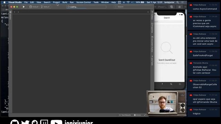Image resolution: width=221 pixels, height=124 pixels.
Task: Open the File menu
Action: tap(26, 2)
